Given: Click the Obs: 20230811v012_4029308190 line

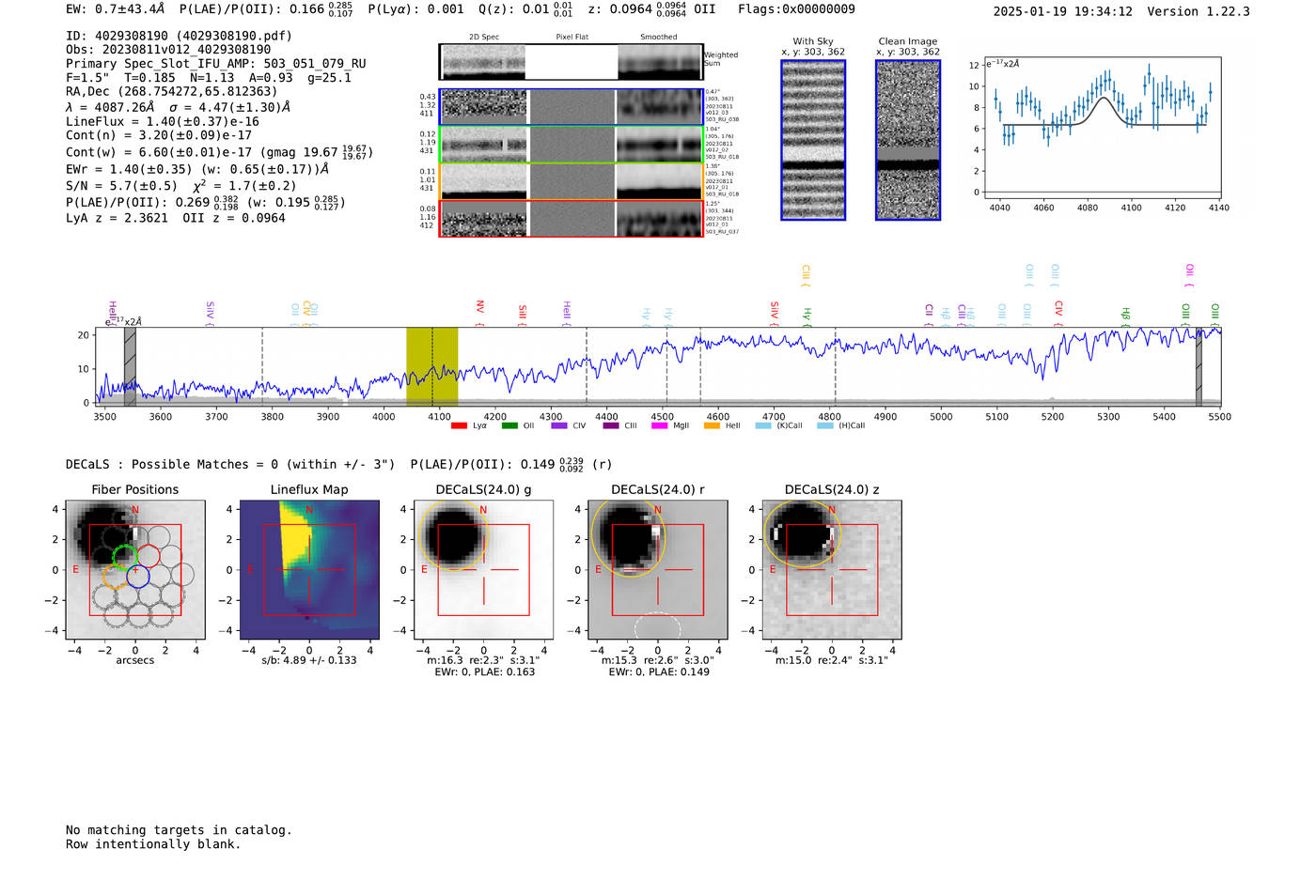Looking at the screenshot, I should 168,50.
